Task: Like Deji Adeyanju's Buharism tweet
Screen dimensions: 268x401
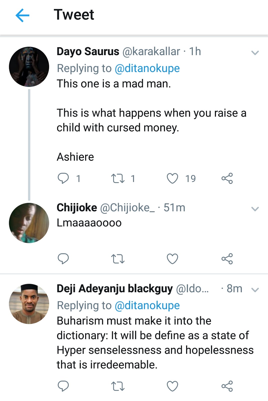Action: click(173, 386)
